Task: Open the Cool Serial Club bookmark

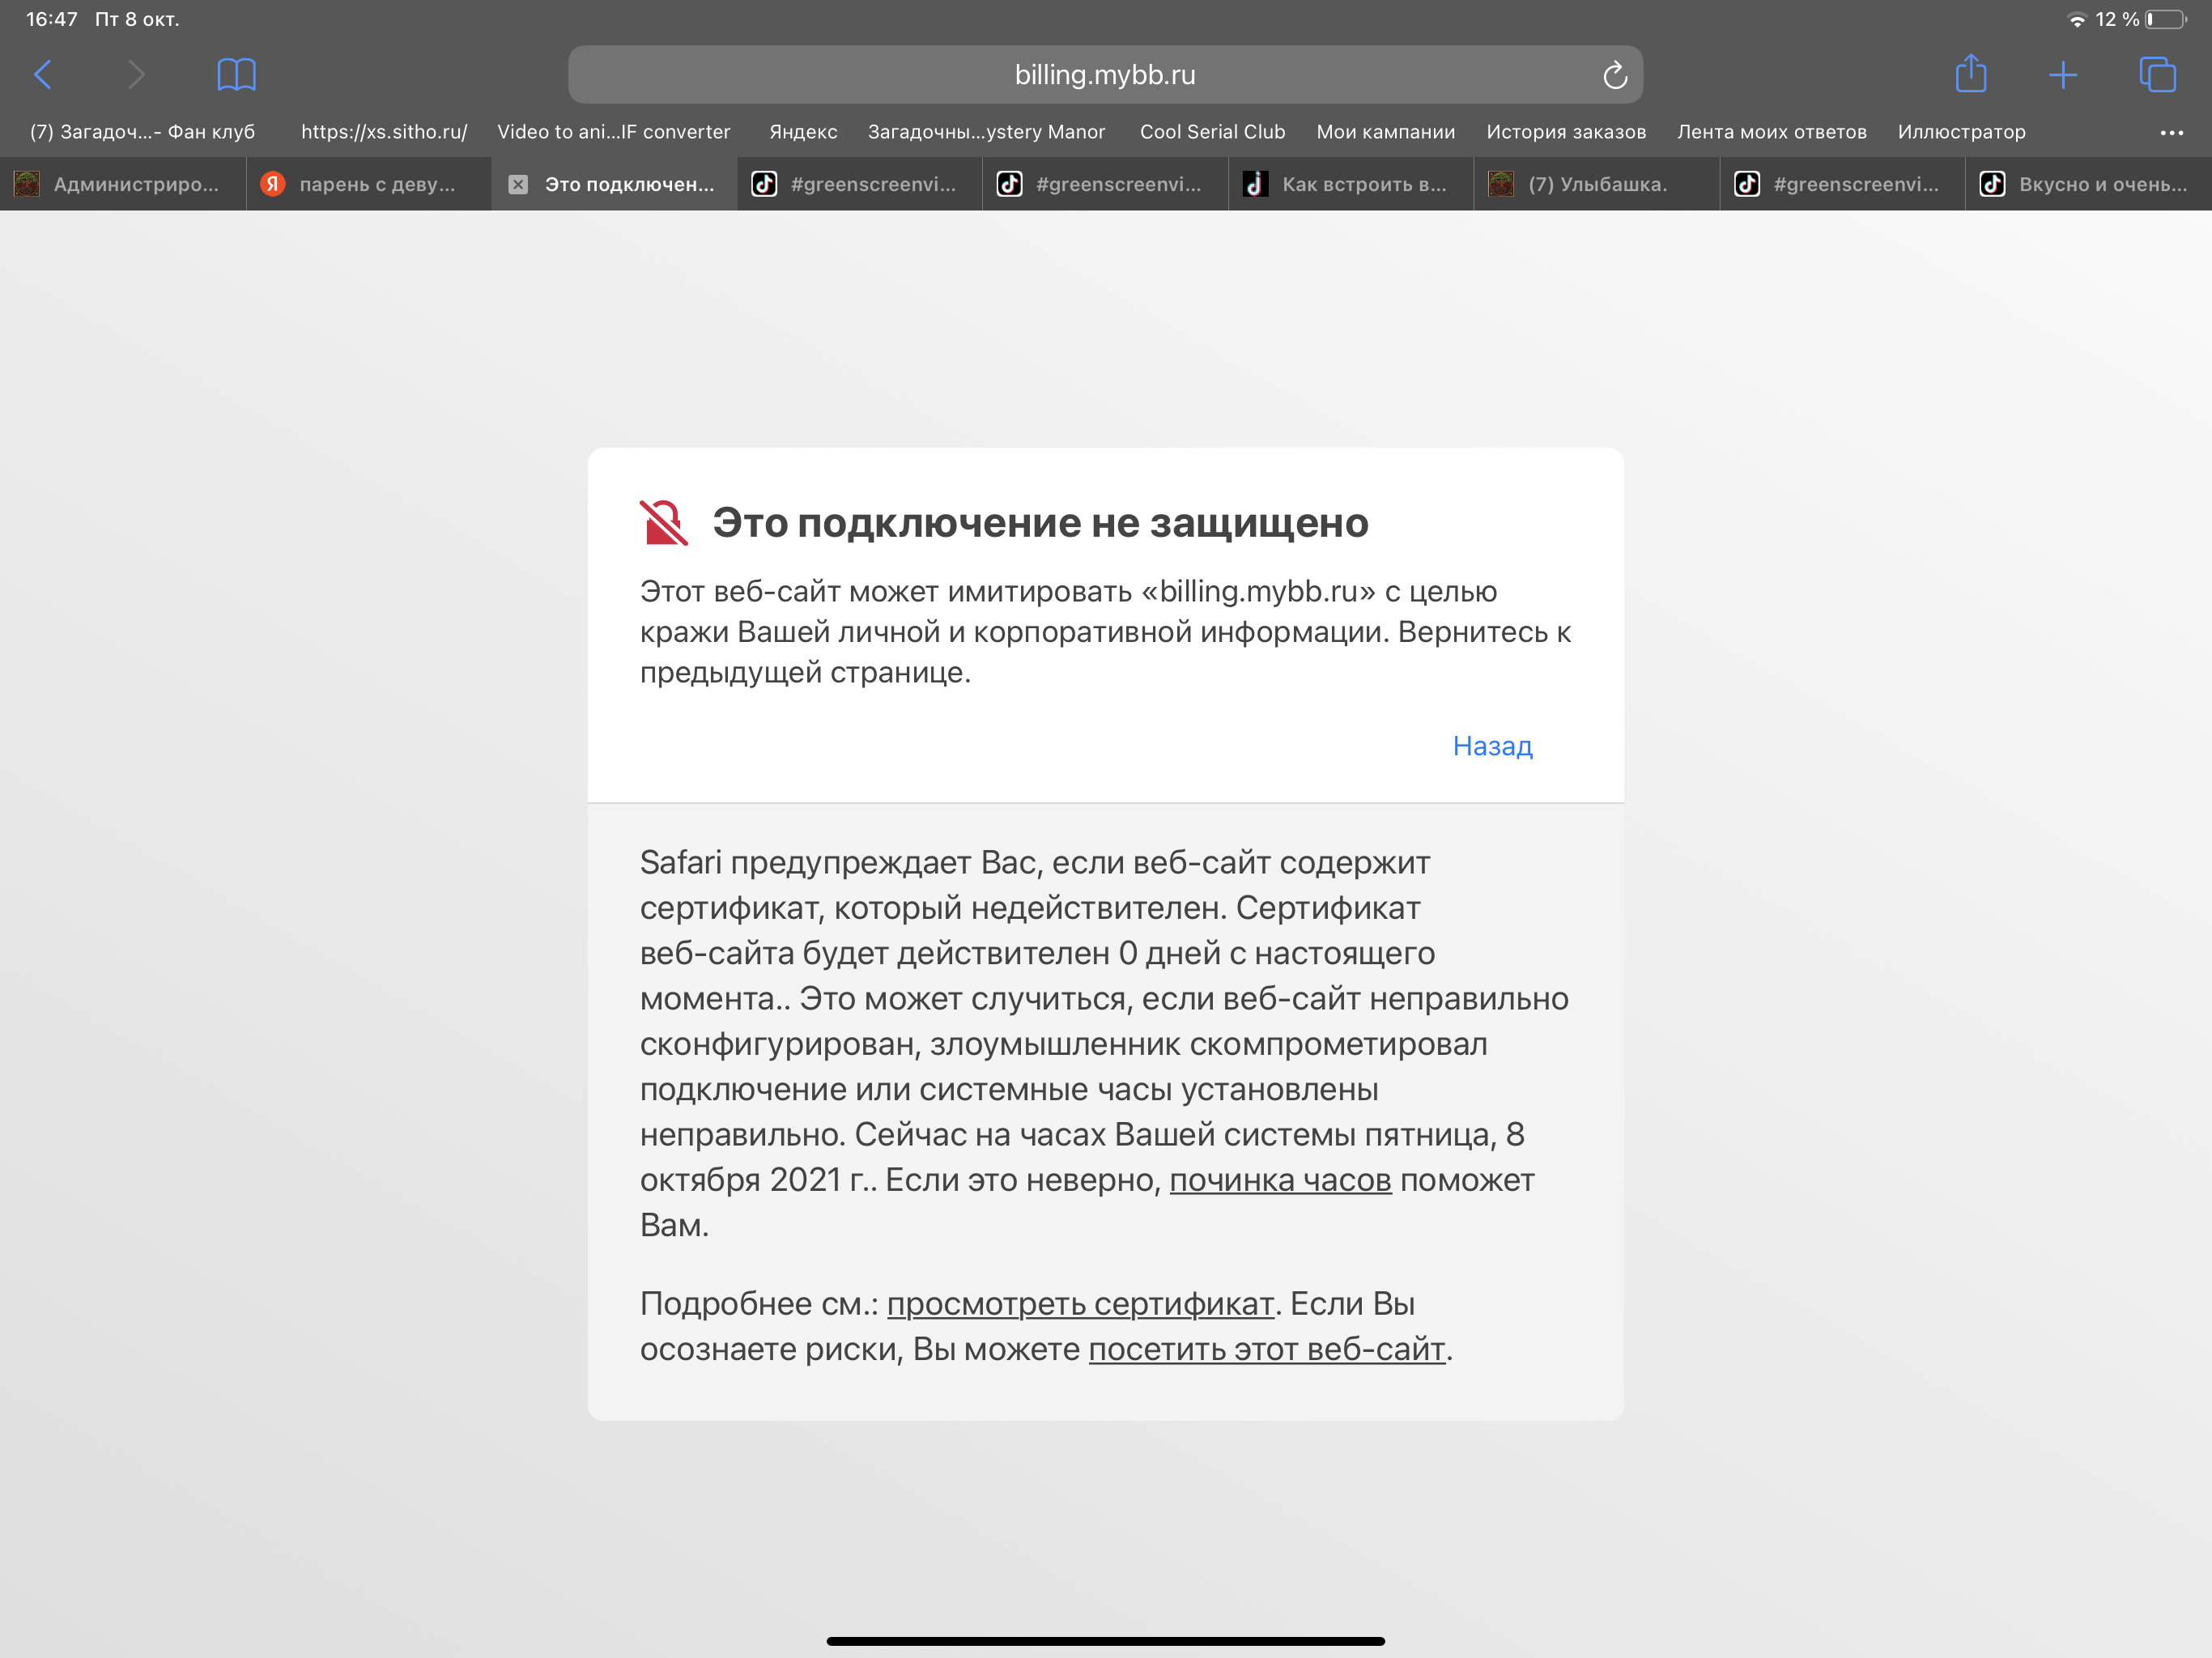Action: [x=1212, y=132]
